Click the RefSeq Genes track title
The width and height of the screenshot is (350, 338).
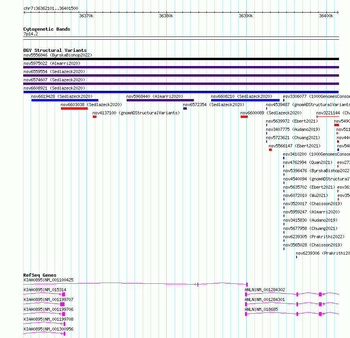[x=40, y=275]
